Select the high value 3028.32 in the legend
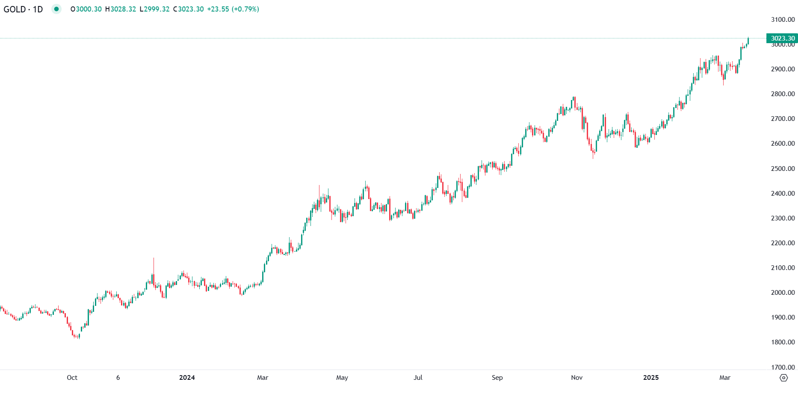The width and height of the screenshot is (798, 411). 123,9
